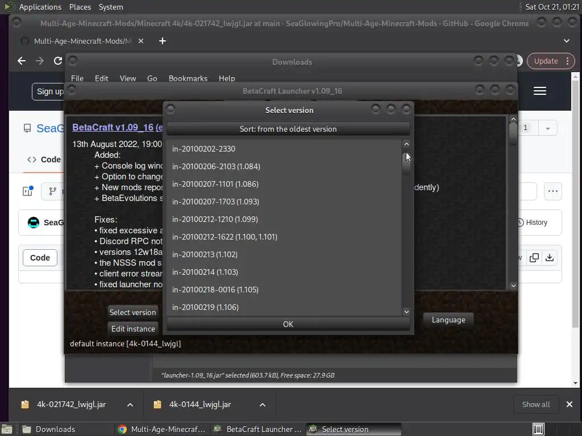Toggle sort order from the oldest version
This screenshot has height=436, width=582.
(x=288, y=129)
